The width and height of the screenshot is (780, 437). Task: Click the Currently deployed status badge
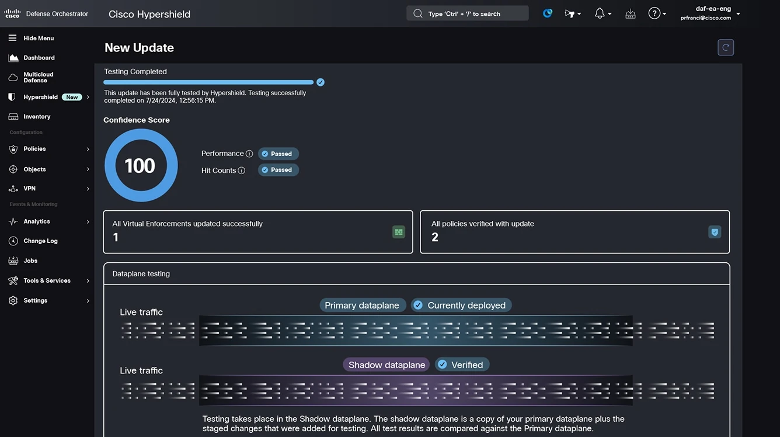tap(461, 305)
